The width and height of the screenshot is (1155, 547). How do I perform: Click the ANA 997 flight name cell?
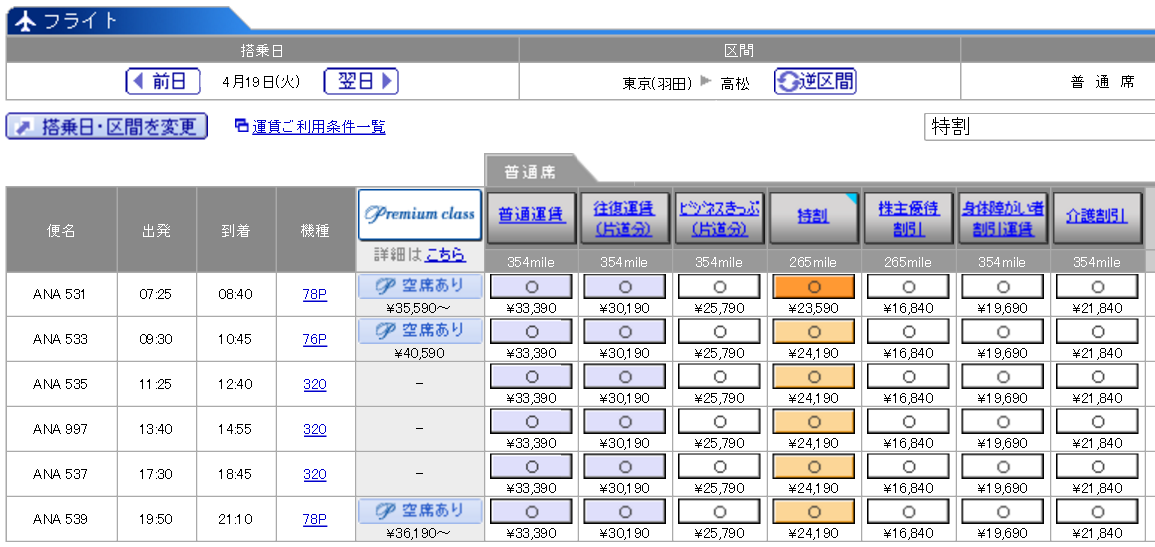click(61, 429)
